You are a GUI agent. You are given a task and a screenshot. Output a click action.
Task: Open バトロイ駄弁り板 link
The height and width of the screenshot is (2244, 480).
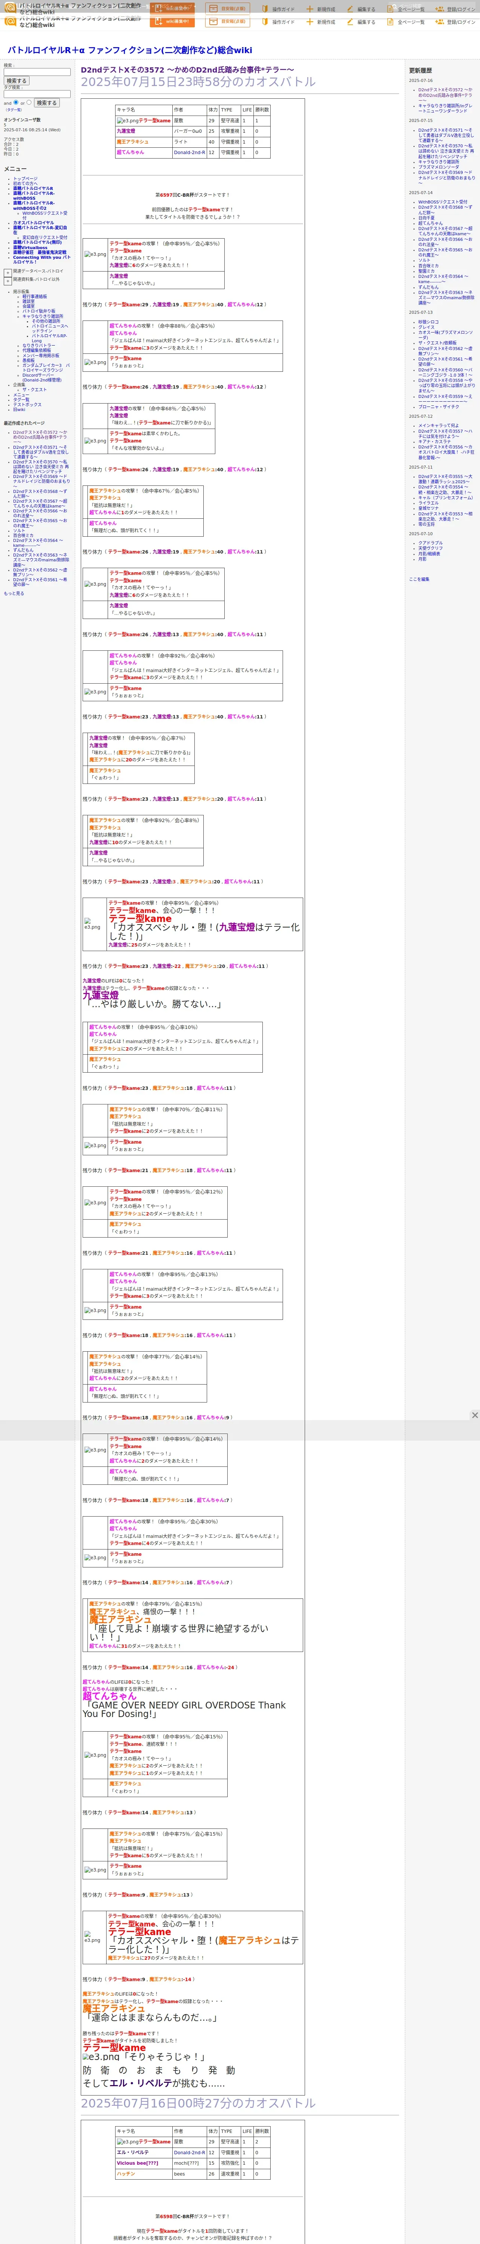39,311
